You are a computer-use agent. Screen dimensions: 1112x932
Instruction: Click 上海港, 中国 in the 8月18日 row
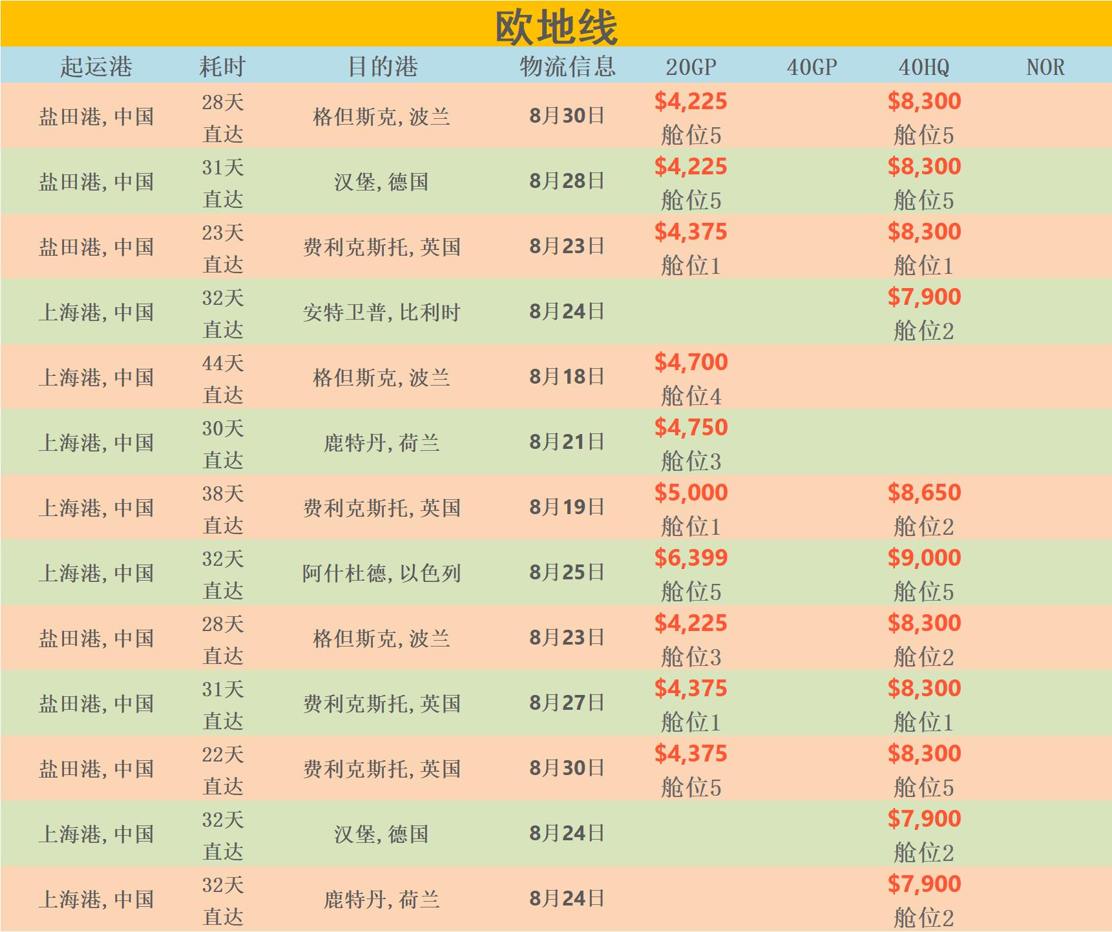[96, 378]
